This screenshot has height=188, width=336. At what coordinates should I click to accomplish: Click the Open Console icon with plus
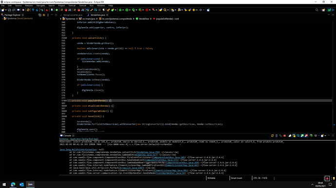tap(322, 136)
